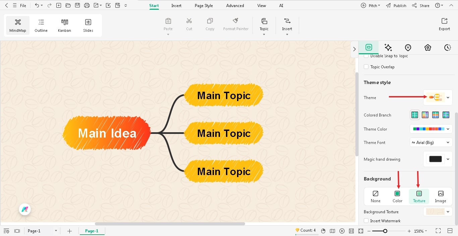Switch to Outline view mode
Screen dimensions: 458x236
point(41,25)
